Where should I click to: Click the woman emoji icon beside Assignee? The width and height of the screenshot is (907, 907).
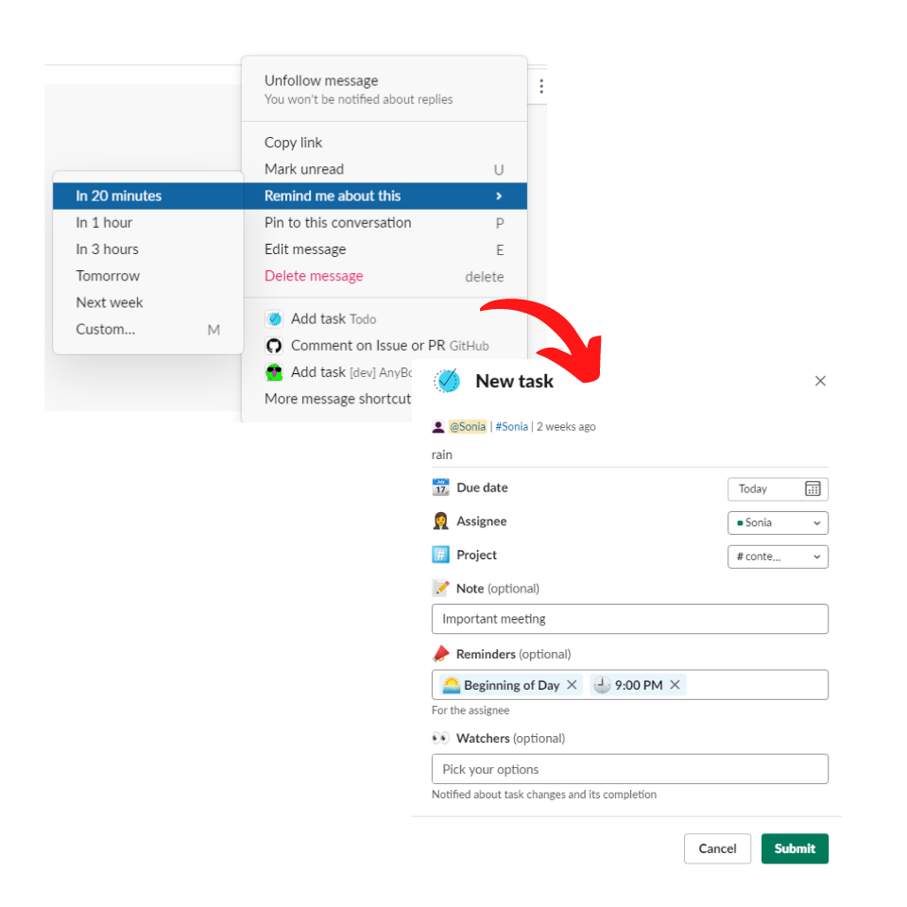click(x=440, y=521)
